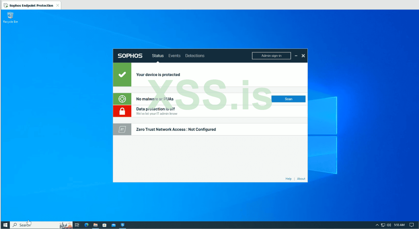Switch to the Detections tab

point(195,56)
